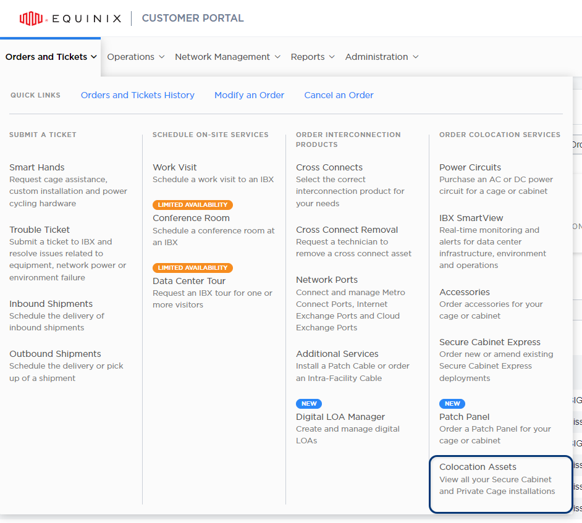
Task: Select the Cancel an Order quick link
Action: pyautogui.click(x=339, y=95)
